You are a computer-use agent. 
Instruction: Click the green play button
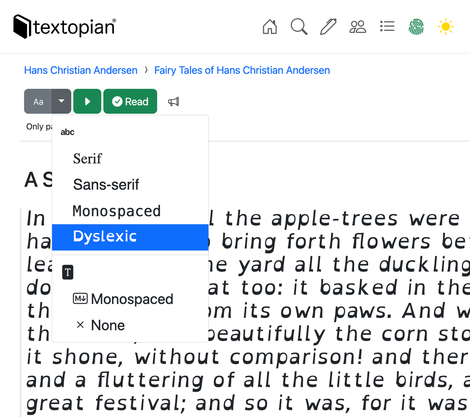pyautogui.click(x=87, y=102)
